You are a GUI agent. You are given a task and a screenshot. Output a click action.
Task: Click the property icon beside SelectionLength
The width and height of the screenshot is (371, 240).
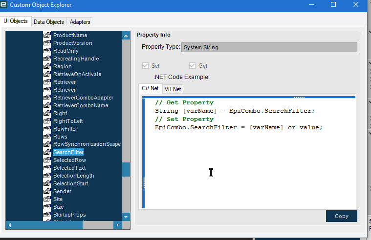47,175
